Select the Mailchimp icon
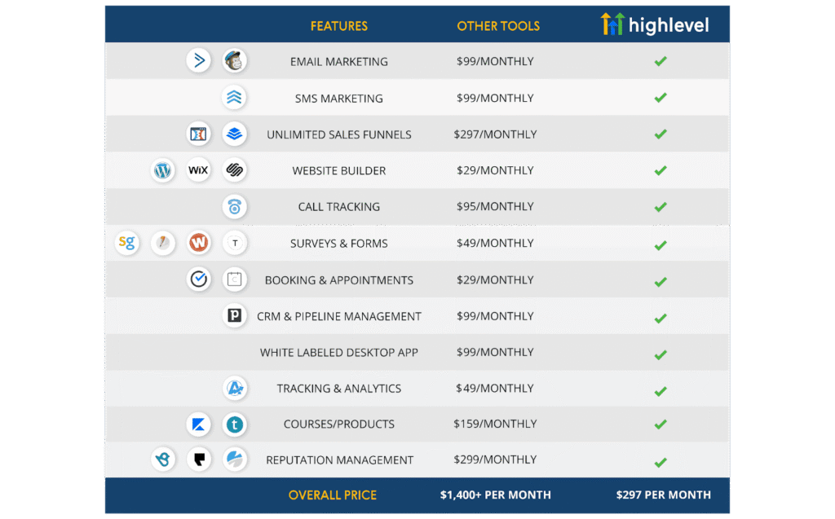This screenshot has width=835, height=519. (234, 60)
